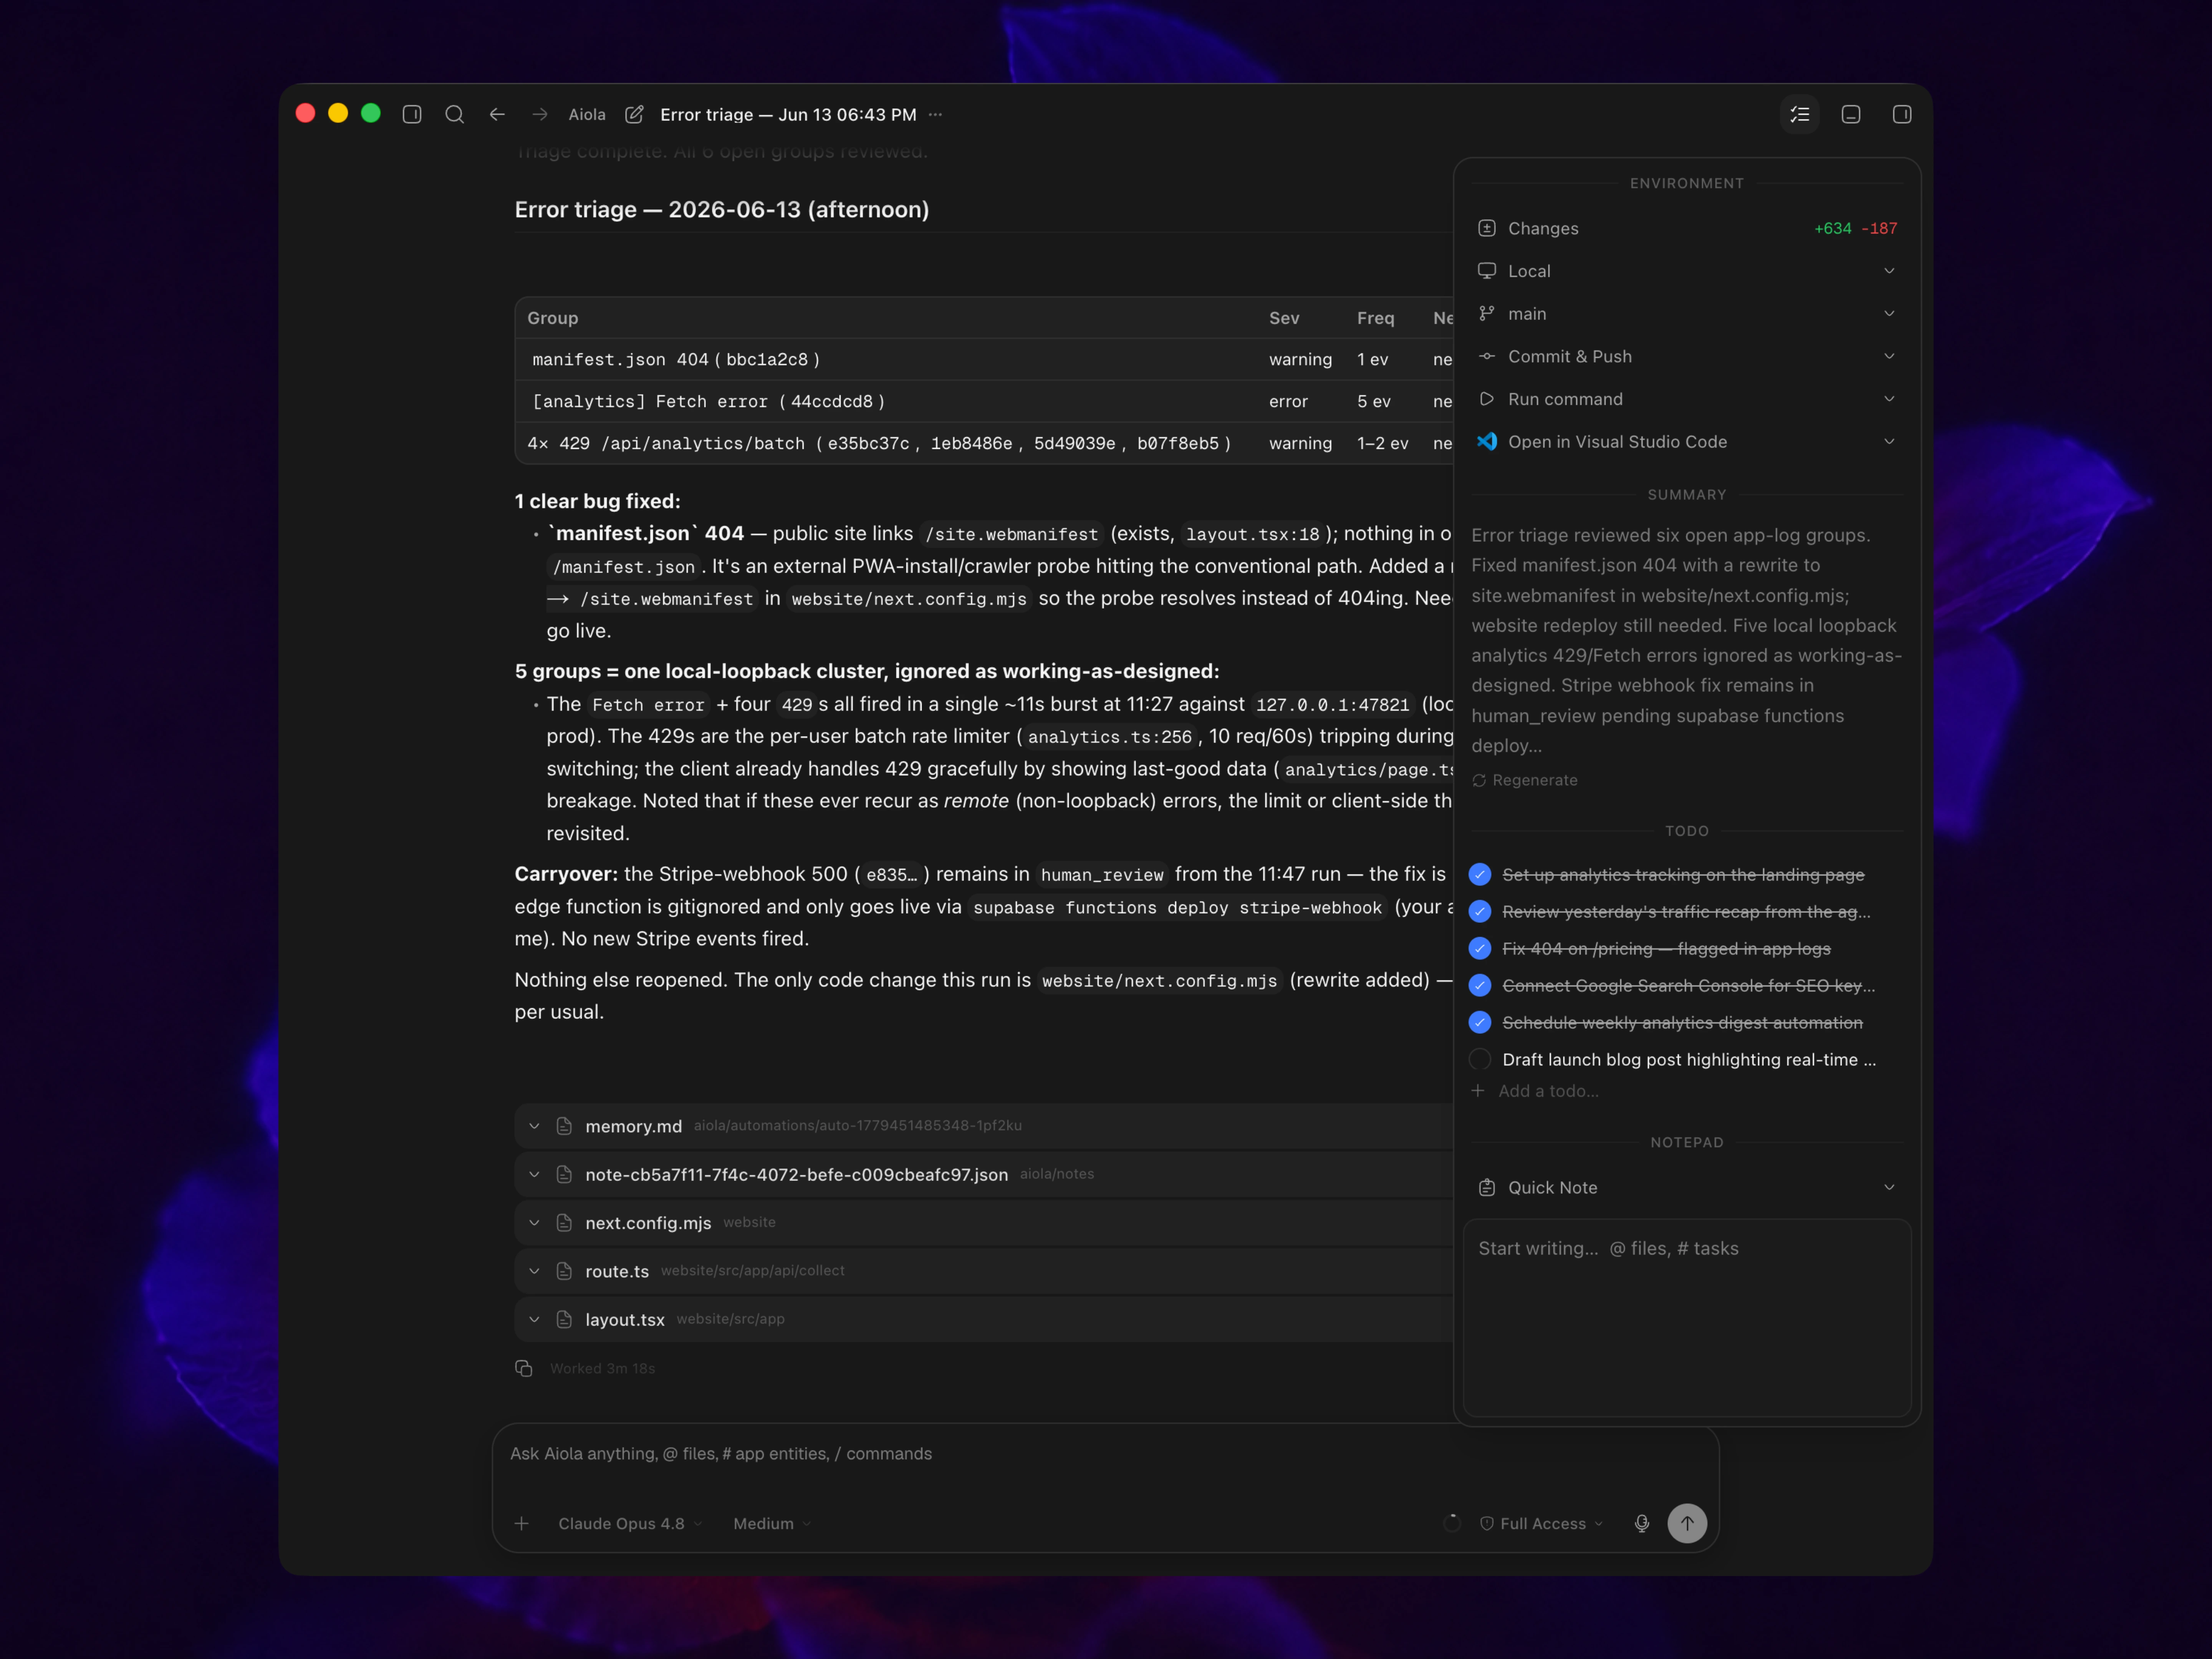Click the Local monitor icon
2212x1659 pixels.
pos(1487,271)
